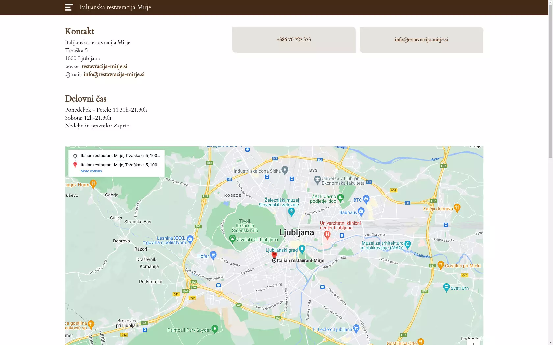Open the hamburger menu icon
Viewport: 553px width, 345px height.
69,7
